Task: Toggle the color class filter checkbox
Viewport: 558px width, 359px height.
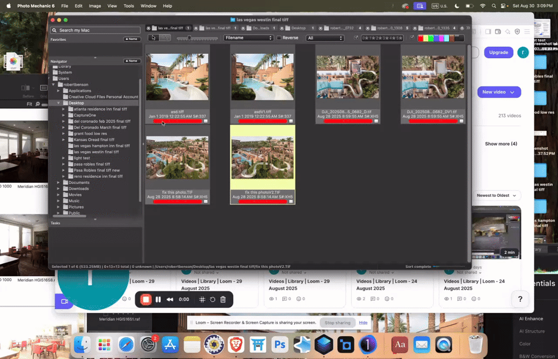Action: click(x=413, y=38)
